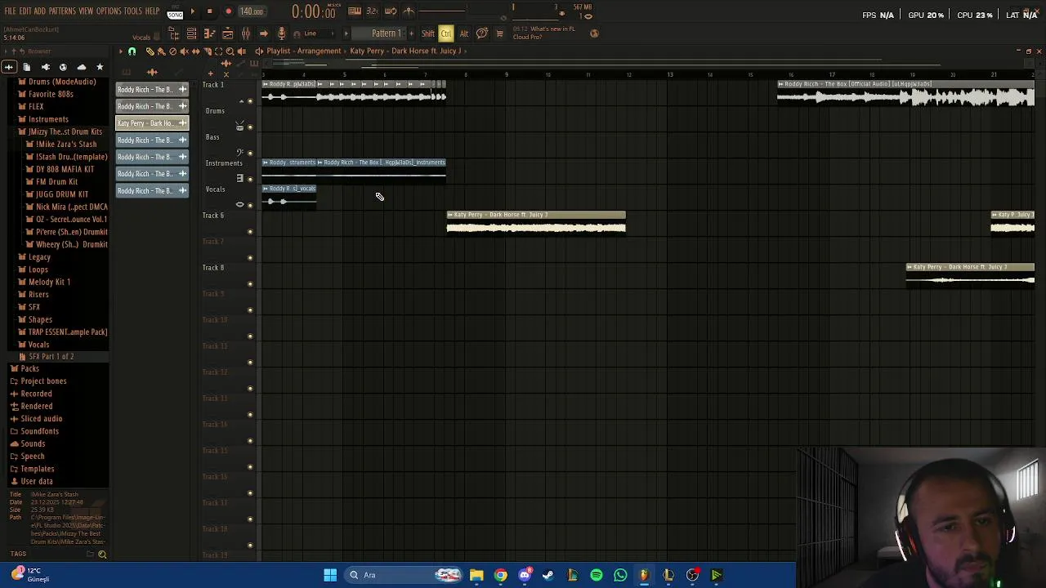Screen dimensions: 1046x588
Task: Open the Piano roll icon
Action: (x=209, y=33)
